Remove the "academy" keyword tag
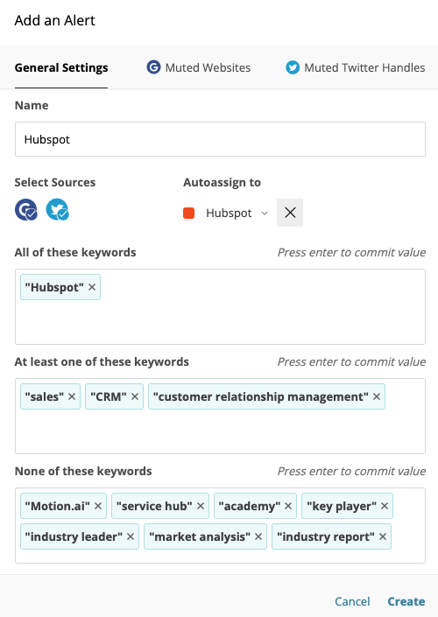438x617 pixels. (x=288, y=506)
